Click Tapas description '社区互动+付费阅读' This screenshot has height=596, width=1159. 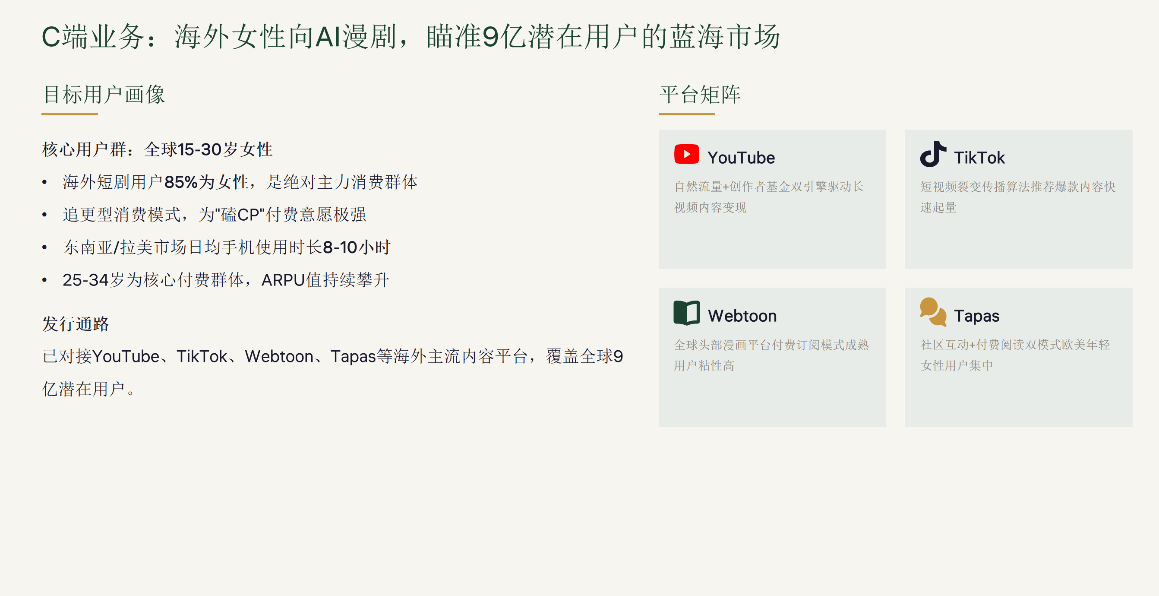pyautogui.click(x=1015, y=355)
